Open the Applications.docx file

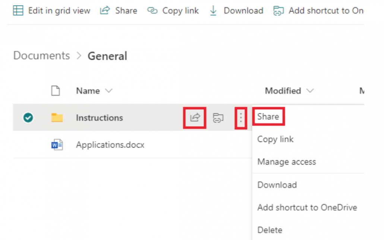pyautogui.click(x=110, y=145)
